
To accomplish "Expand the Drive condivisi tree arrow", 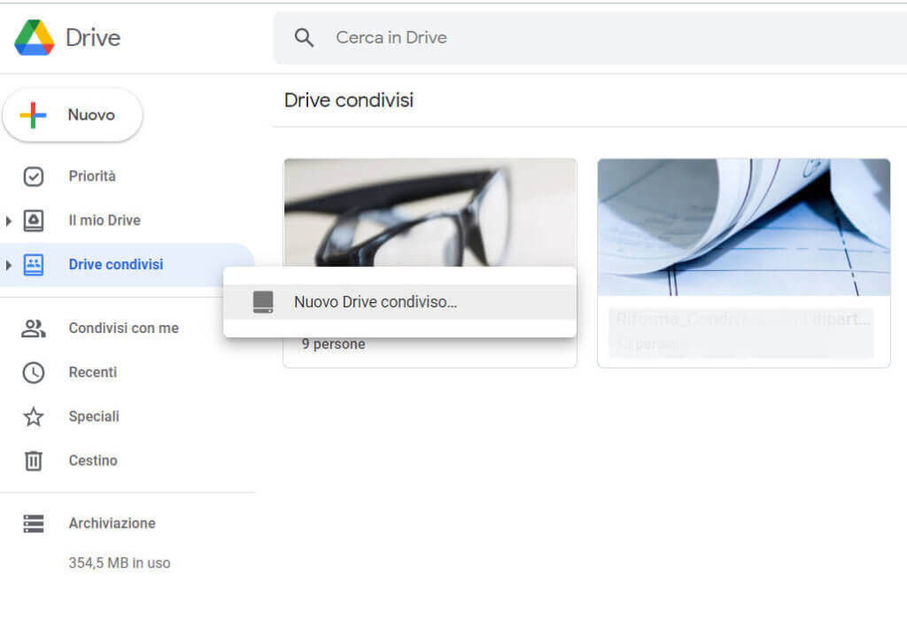I will 9,265.
